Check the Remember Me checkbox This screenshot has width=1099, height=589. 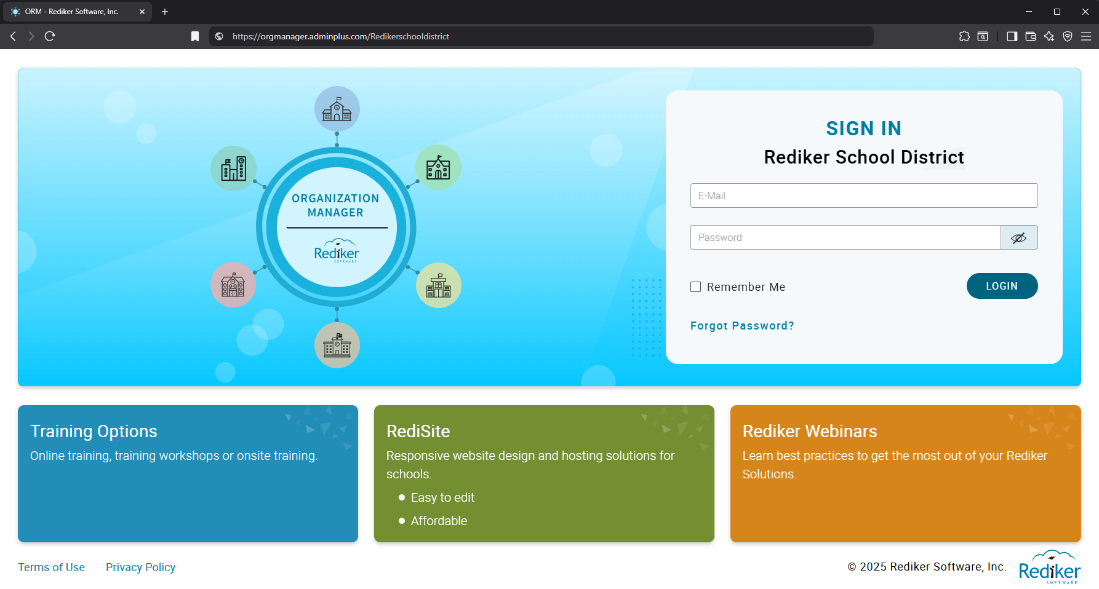[696, 287]
